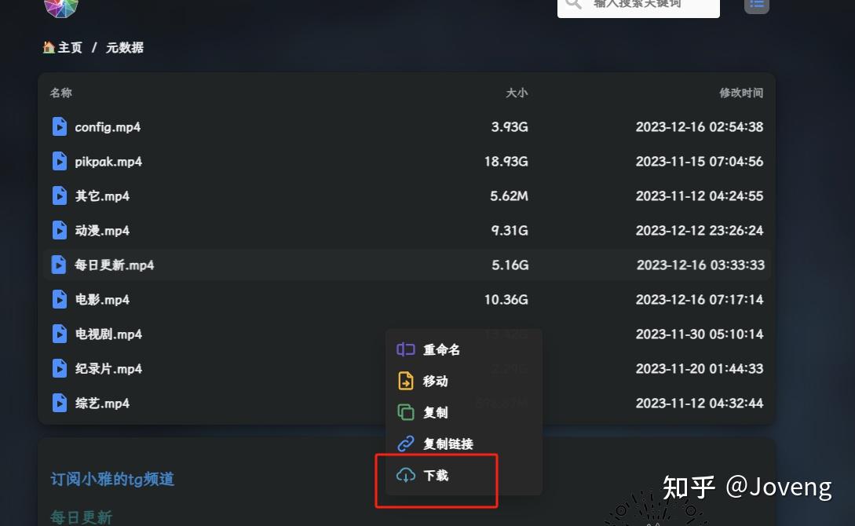Click the cloud download icon
The height and width of the screenshot is (526, 855).
[406, 475]
